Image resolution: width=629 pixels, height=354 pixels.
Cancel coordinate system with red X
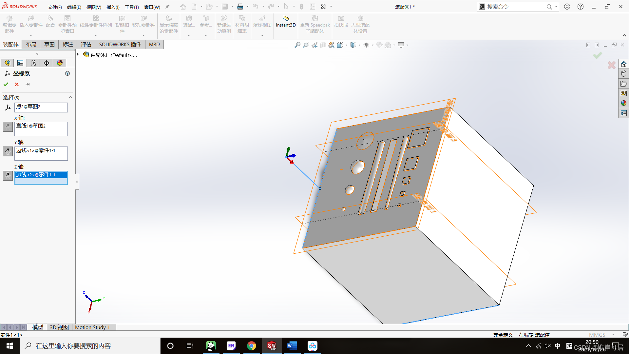(x=17, y=84)
